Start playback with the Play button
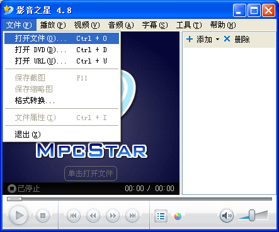 19,215
